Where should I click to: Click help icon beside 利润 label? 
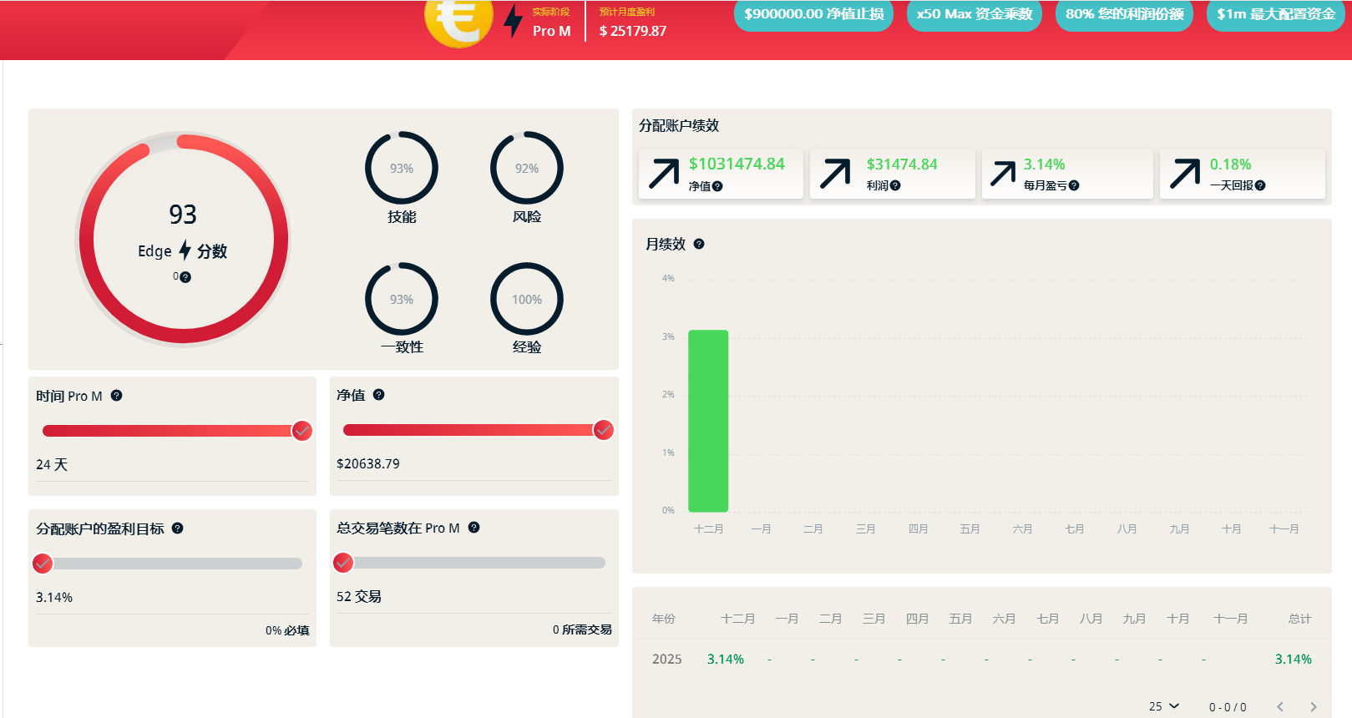pos(895,185)
